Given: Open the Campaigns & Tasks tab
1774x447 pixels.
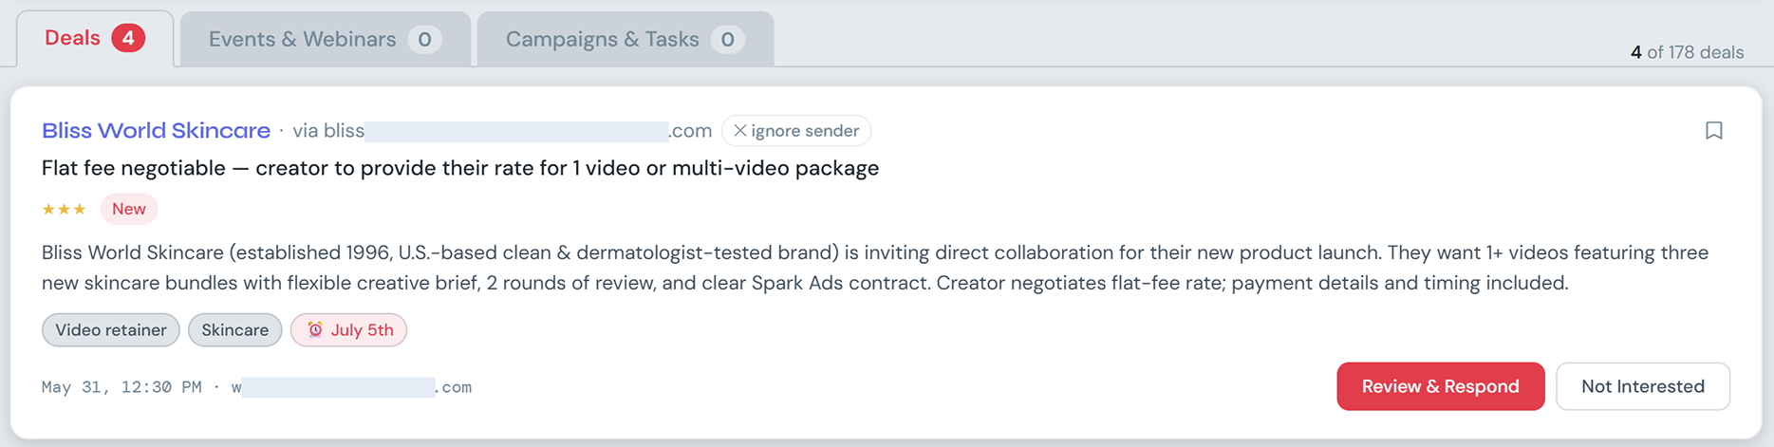Looking at the screenshot, I should pyautogui.click(x=626, y=39).
